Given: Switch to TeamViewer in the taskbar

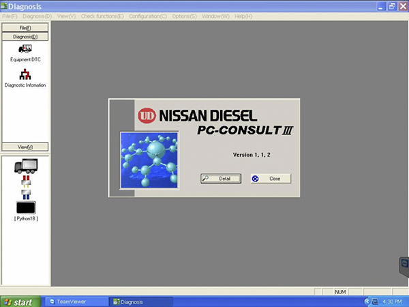Looking at the screenshot, I should [x=74, y=301].
